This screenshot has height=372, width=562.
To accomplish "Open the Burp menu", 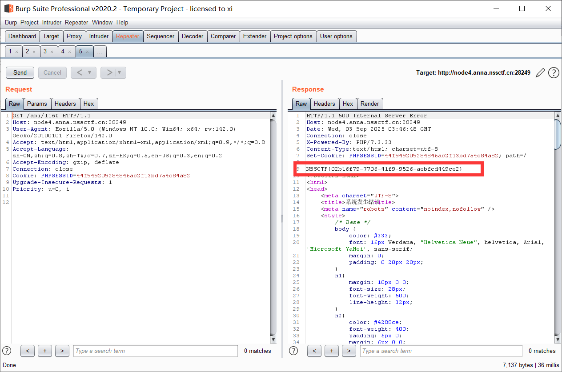I will pyautogui.click(x=11, y=22).
